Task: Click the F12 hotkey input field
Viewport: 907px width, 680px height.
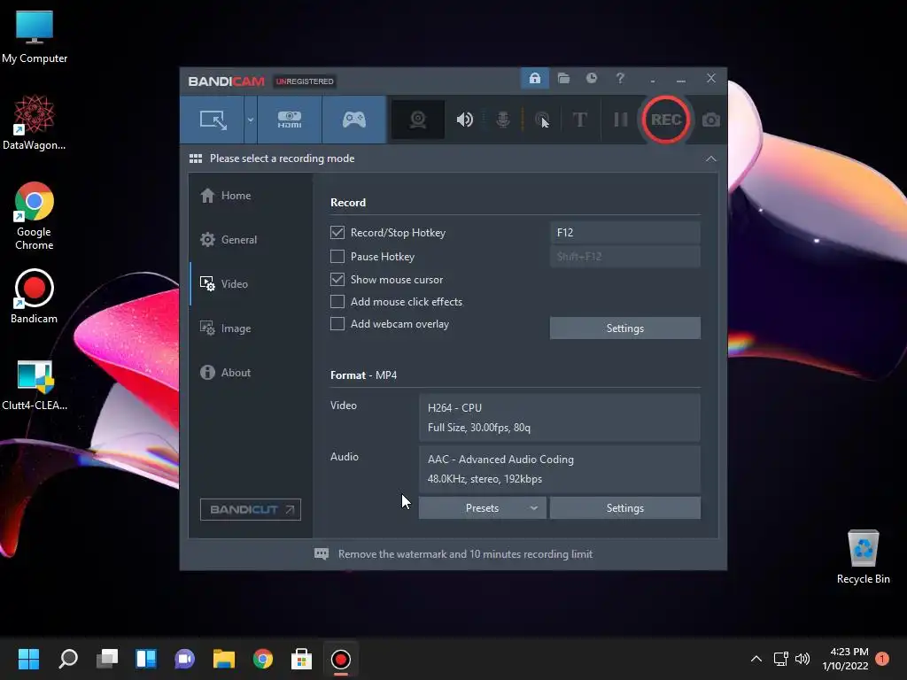Action: (x=624, y=233)
